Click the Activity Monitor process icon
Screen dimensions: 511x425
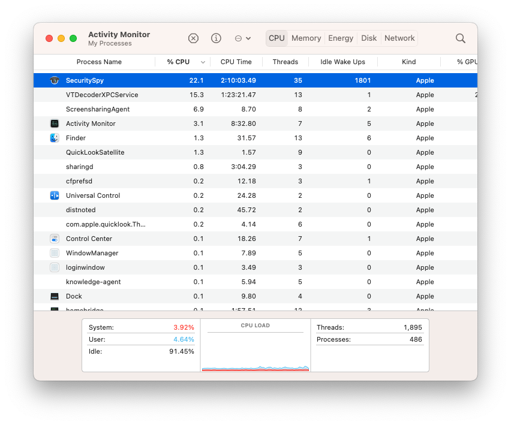click(x=55, y=123)
